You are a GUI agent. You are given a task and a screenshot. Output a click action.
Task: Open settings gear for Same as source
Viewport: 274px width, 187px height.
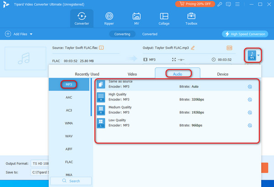[x=250, y=87]
